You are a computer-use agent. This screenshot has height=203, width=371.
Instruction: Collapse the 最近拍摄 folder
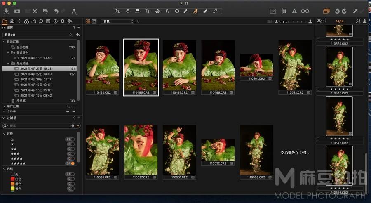click(x=8, y=63)
